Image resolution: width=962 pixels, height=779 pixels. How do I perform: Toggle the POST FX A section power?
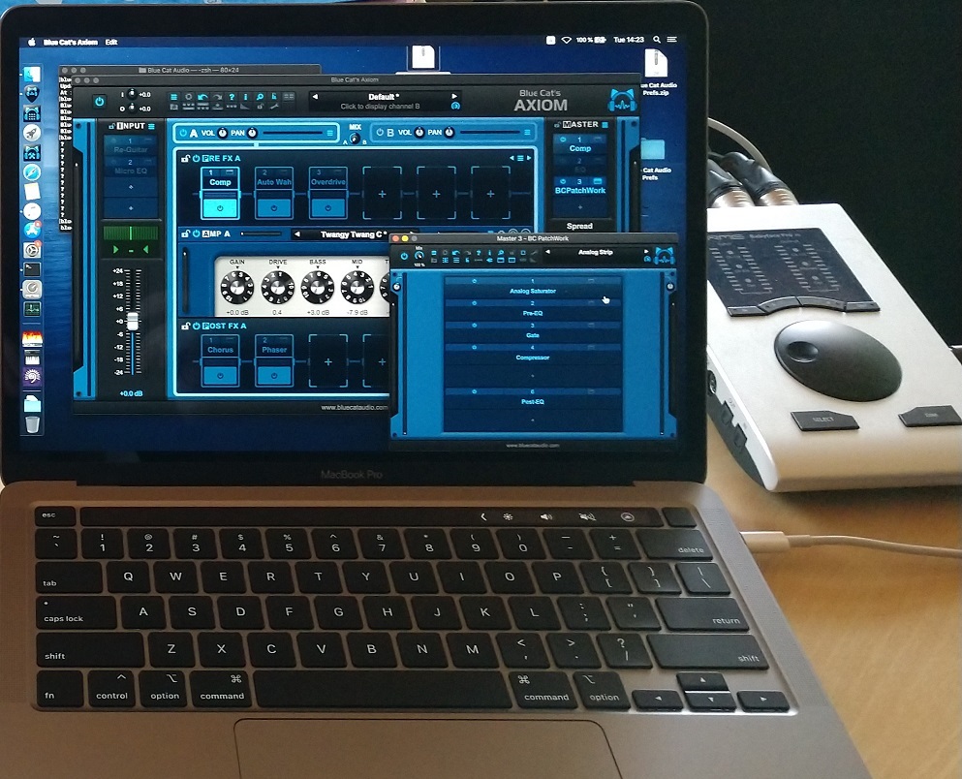pyautogui.click(x=196, y=326)
